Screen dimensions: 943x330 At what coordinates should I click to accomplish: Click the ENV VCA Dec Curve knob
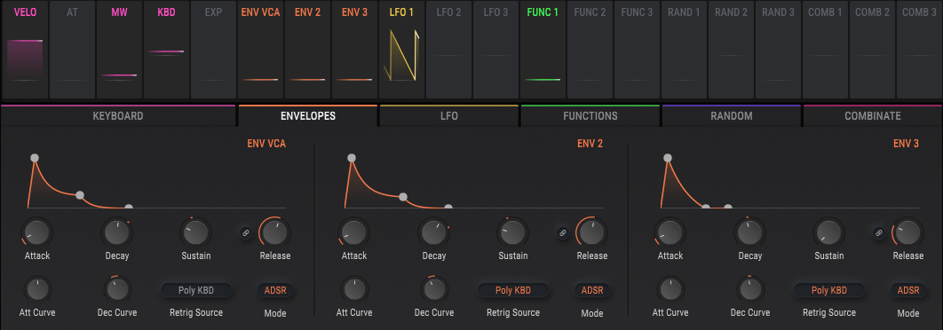116,290
